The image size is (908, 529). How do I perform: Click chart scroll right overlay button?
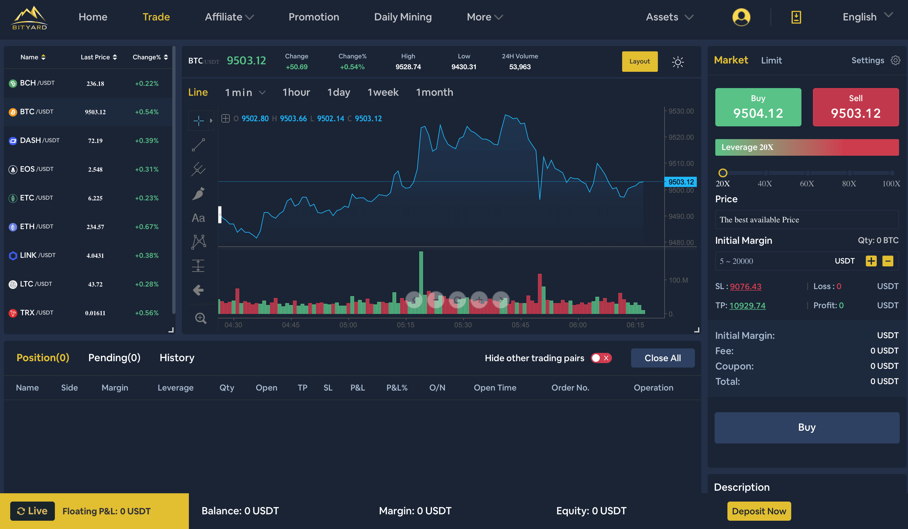tap(501, 300)
